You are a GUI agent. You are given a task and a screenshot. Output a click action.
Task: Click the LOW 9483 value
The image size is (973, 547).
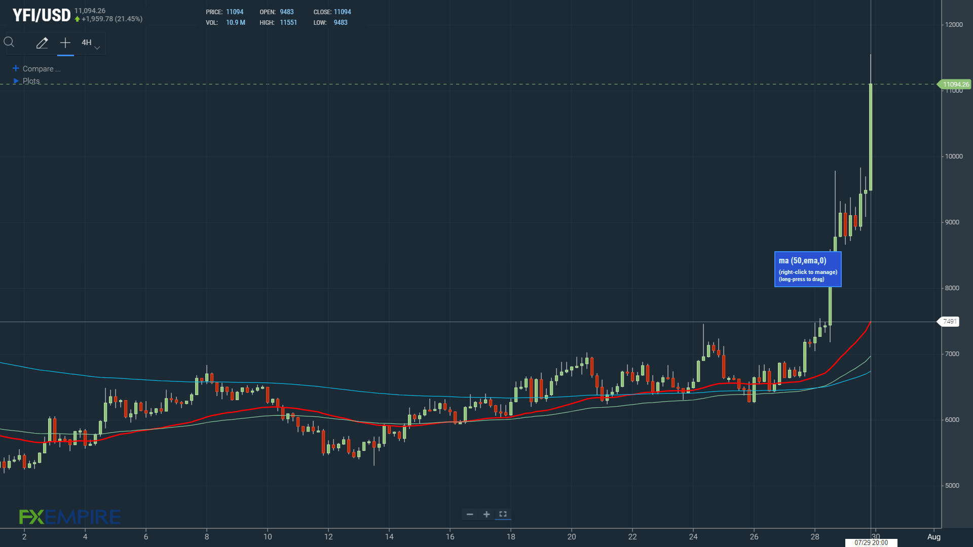click(x=341, y=22)
